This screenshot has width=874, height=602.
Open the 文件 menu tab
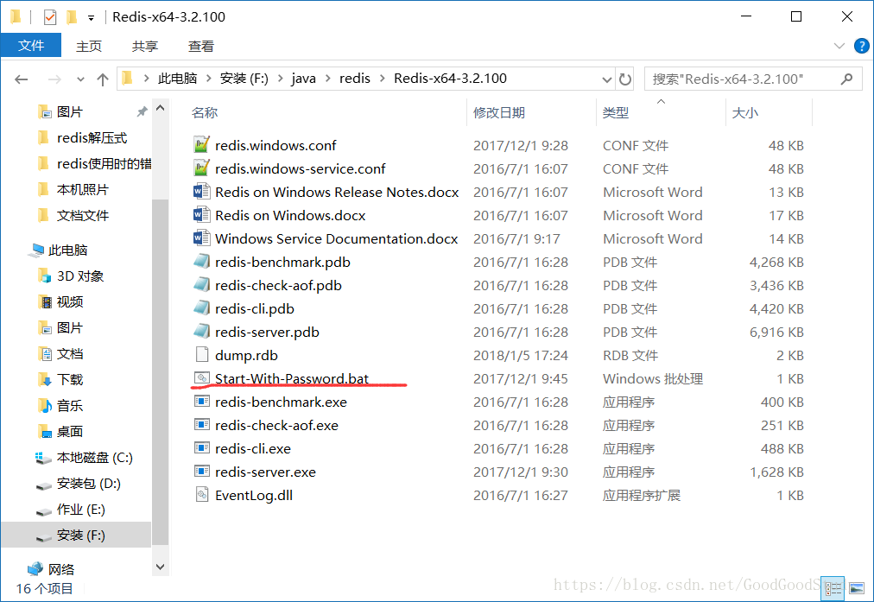(x=31, y=46)
